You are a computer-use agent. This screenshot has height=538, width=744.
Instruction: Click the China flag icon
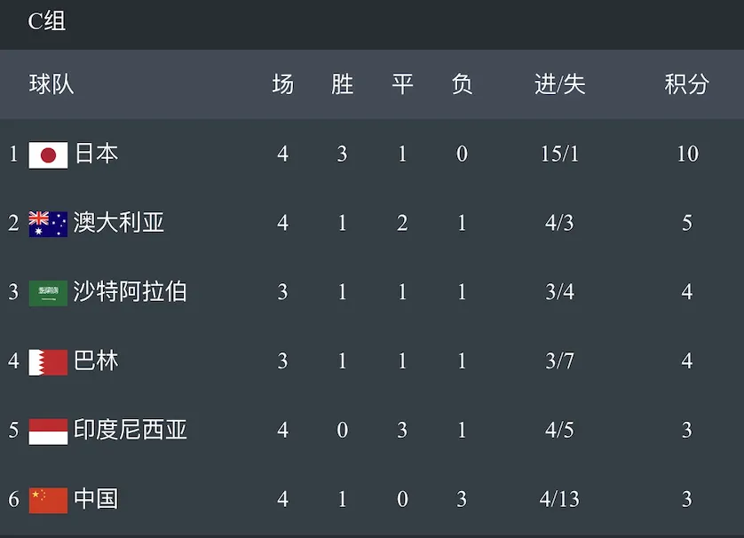[48, 500]
